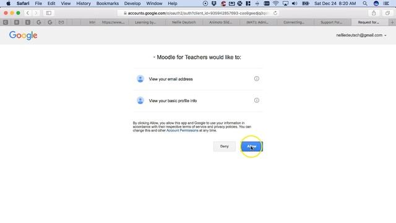
Task: Click the Safari Share button
Action: (374, 13)
